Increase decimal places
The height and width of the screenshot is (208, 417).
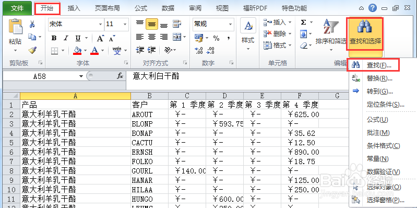199,50
